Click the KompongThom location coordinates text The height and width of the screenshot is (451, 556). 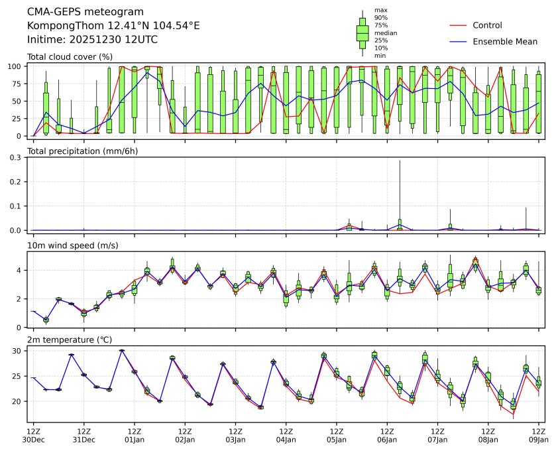point(113,25)
